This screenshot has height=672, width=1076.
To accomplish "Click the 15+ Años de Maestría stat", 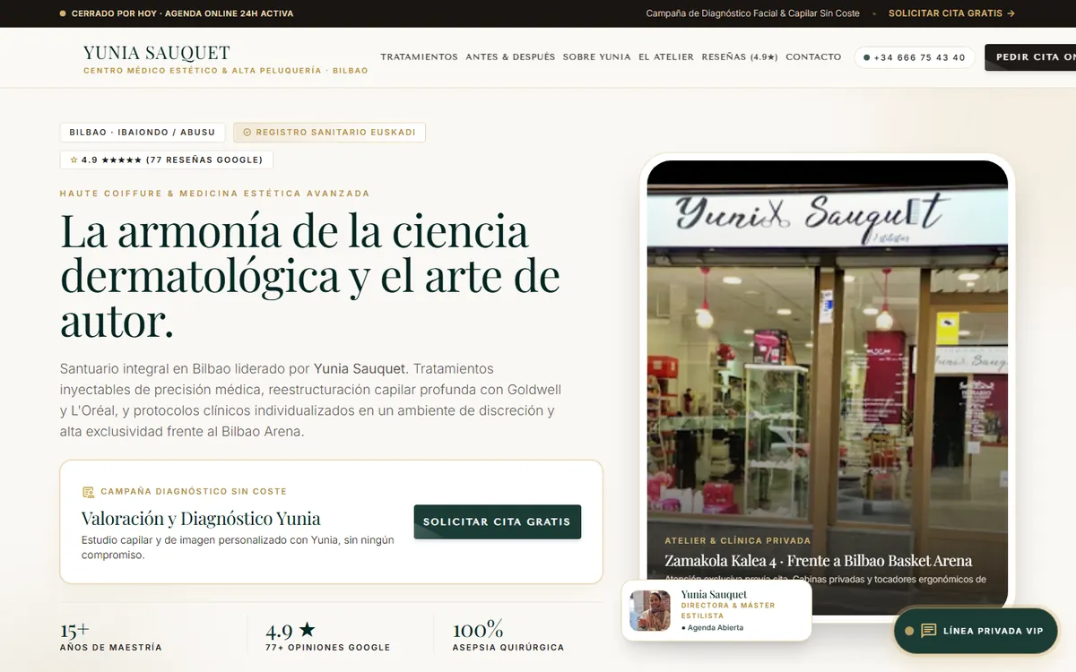I will click(x=111, y=636).
